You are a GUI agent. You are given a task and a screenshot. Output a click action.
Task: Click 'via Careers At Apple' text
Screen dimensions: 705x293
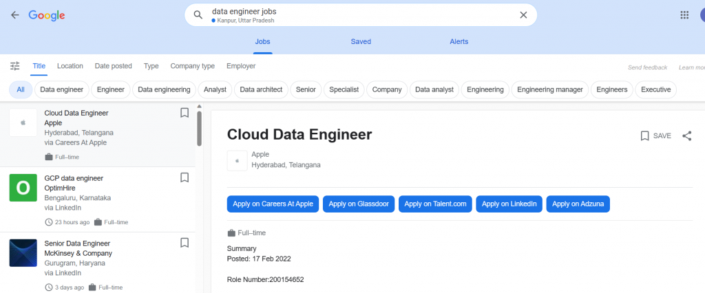click(76, 143)
